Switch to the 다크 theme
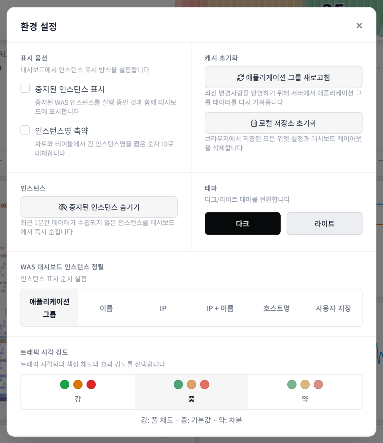 click(x=243, y=223)
